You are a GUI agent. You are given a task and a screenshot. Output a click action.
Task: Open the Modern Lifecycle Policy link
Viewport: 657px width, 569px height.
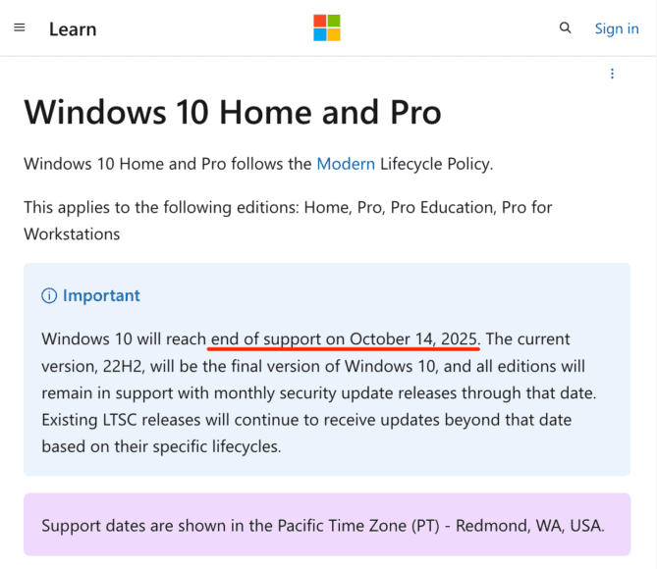[345, 164]
